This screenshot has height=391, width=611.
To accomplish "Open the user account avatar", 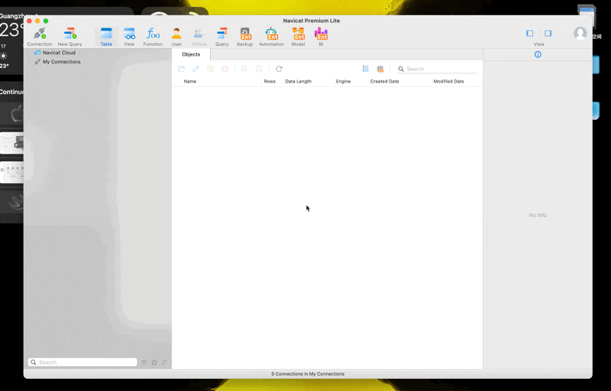I will click(580, 34).
